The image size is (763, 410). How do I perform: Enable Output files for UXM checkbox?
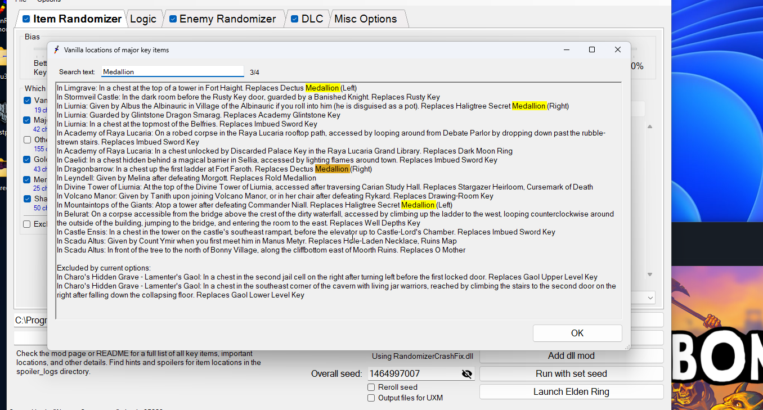(x=371, y=398)
